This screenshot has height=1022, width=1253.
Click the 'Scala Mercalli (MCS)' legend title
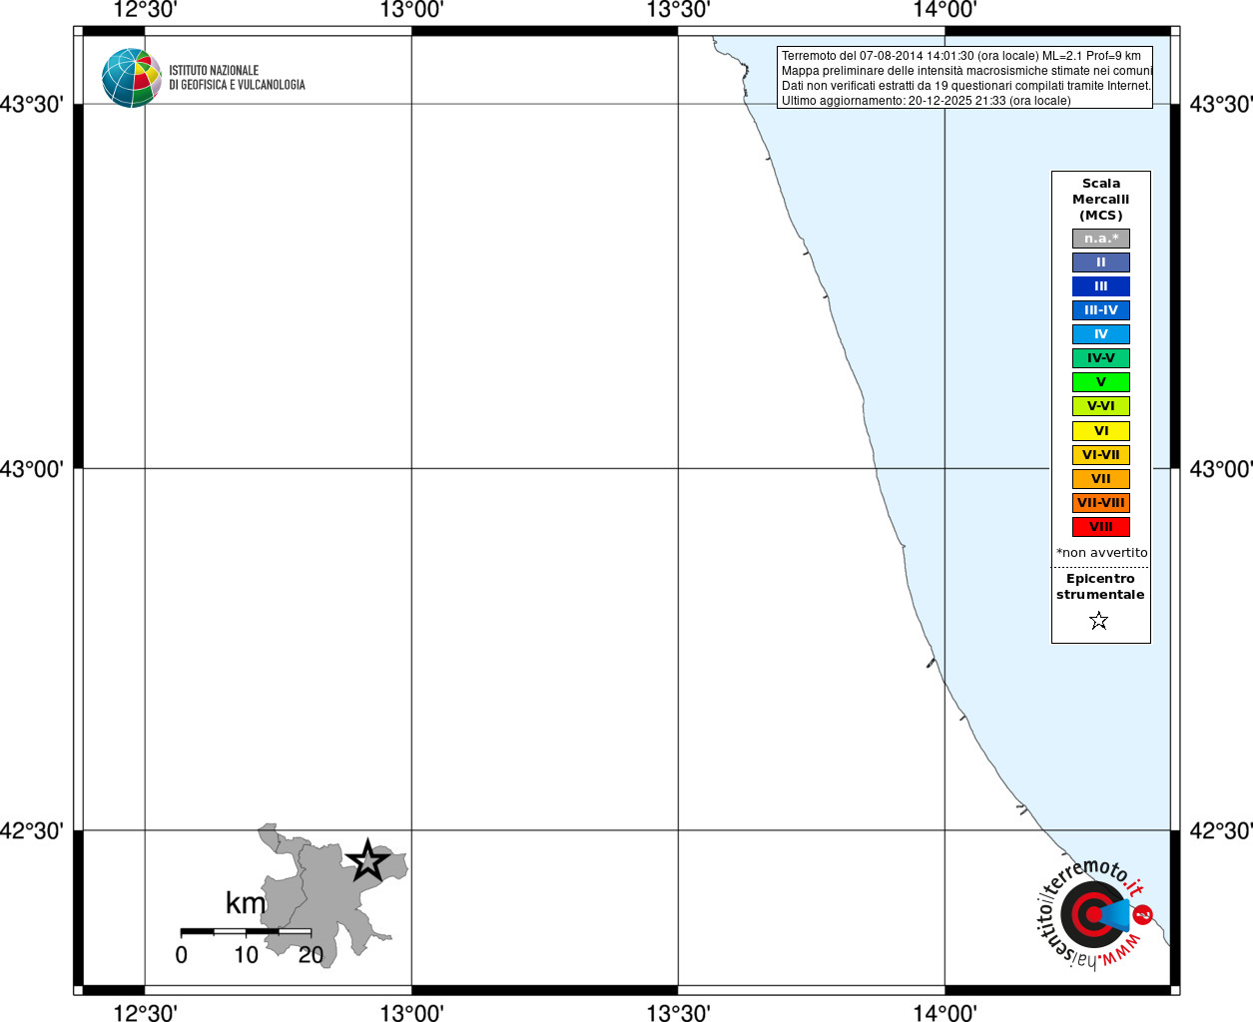pos(1101,199)
